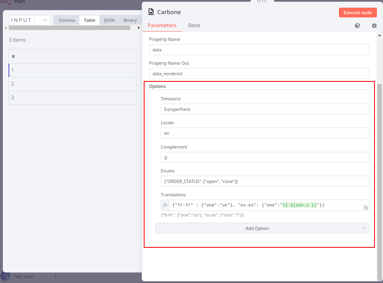Click the Enums input field

265,181
